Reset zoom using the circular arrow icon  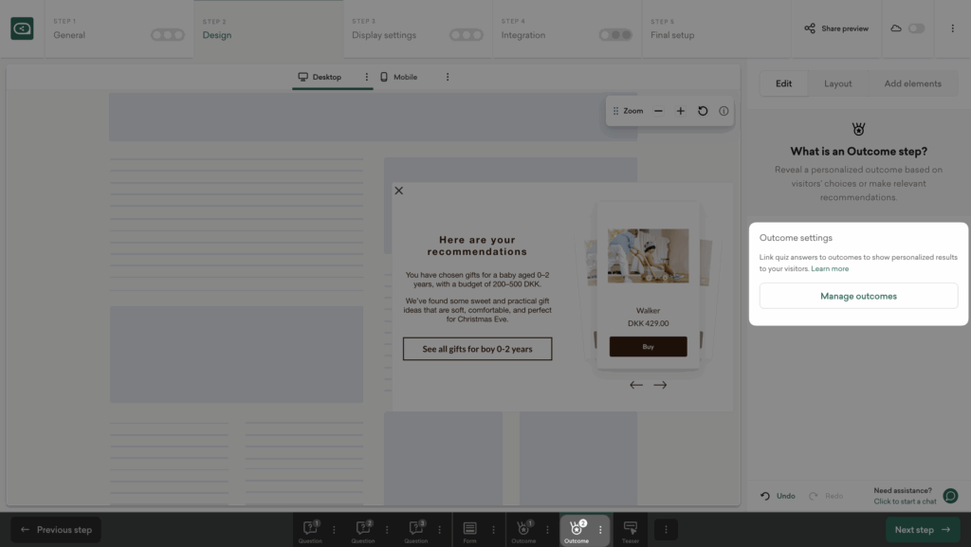(703, 111)
